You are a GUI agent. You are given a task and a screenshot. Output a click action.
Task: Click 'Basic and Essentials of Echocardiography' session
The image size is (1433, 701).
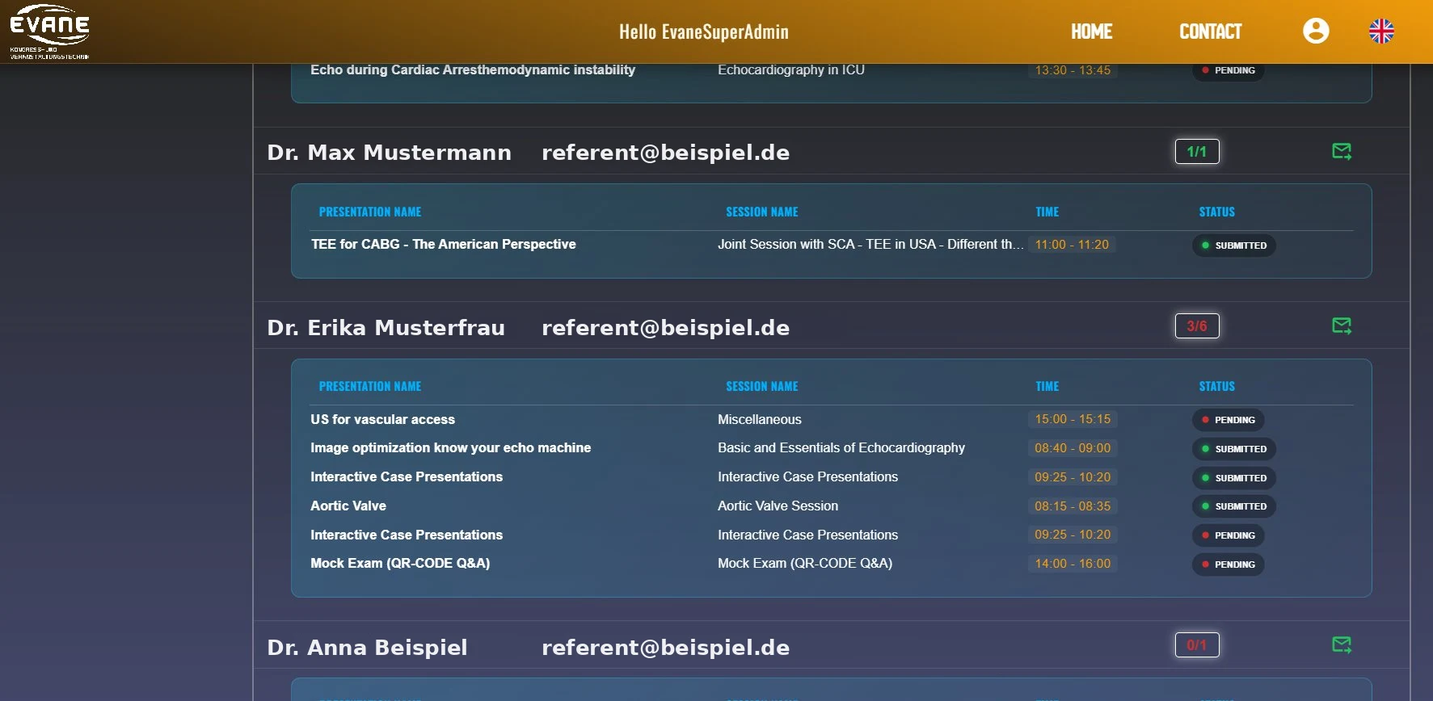[x=841, y=447]
